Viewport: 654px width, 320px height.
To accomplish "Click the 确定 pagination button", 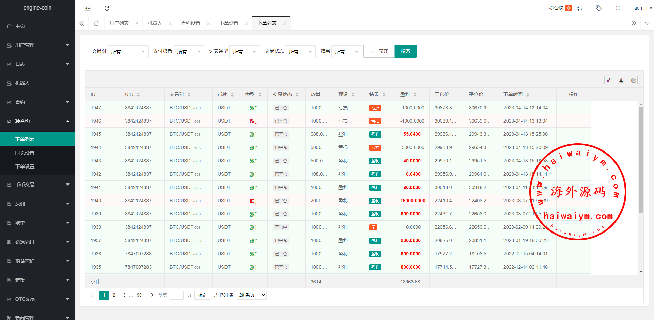I will tap(202, 295).
